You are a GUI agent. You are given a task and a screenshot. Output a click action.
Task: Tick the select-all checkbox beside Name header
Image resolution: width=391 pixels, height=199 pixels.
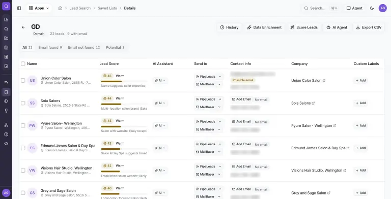point(23,63)
